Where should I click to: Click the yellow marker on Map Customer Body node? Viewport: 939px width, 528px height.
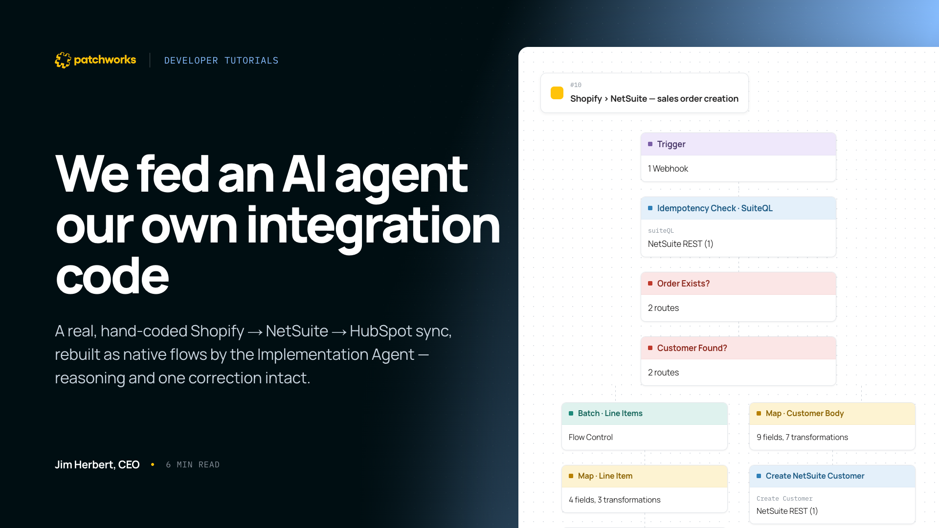[759, 414]
